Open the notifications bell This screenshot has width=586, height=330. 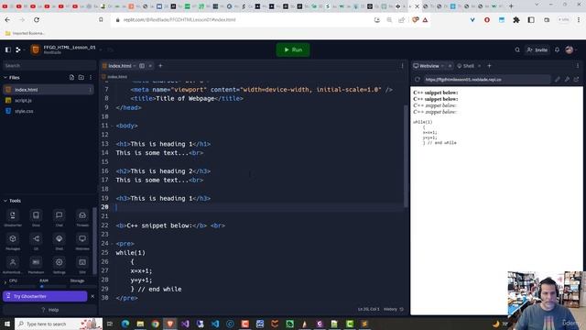pyautogui.click(x=558, y=49)
